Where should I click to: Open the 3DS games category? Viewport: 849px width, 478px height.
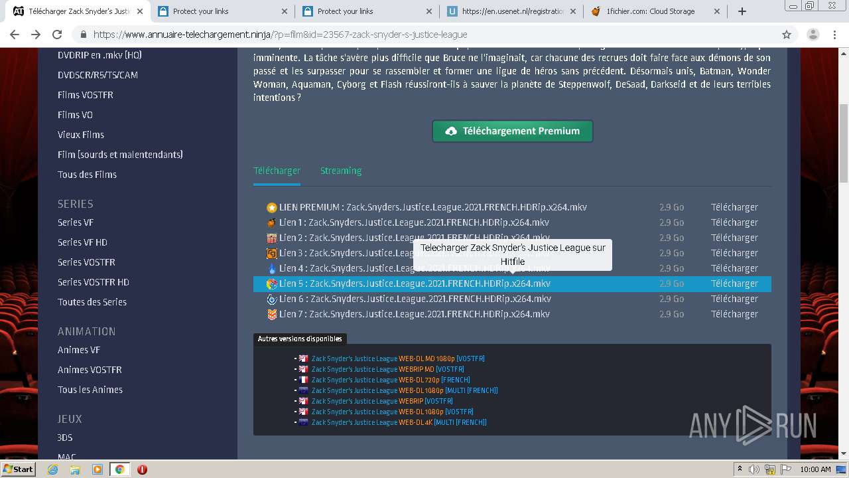click(x=65, y=438)
